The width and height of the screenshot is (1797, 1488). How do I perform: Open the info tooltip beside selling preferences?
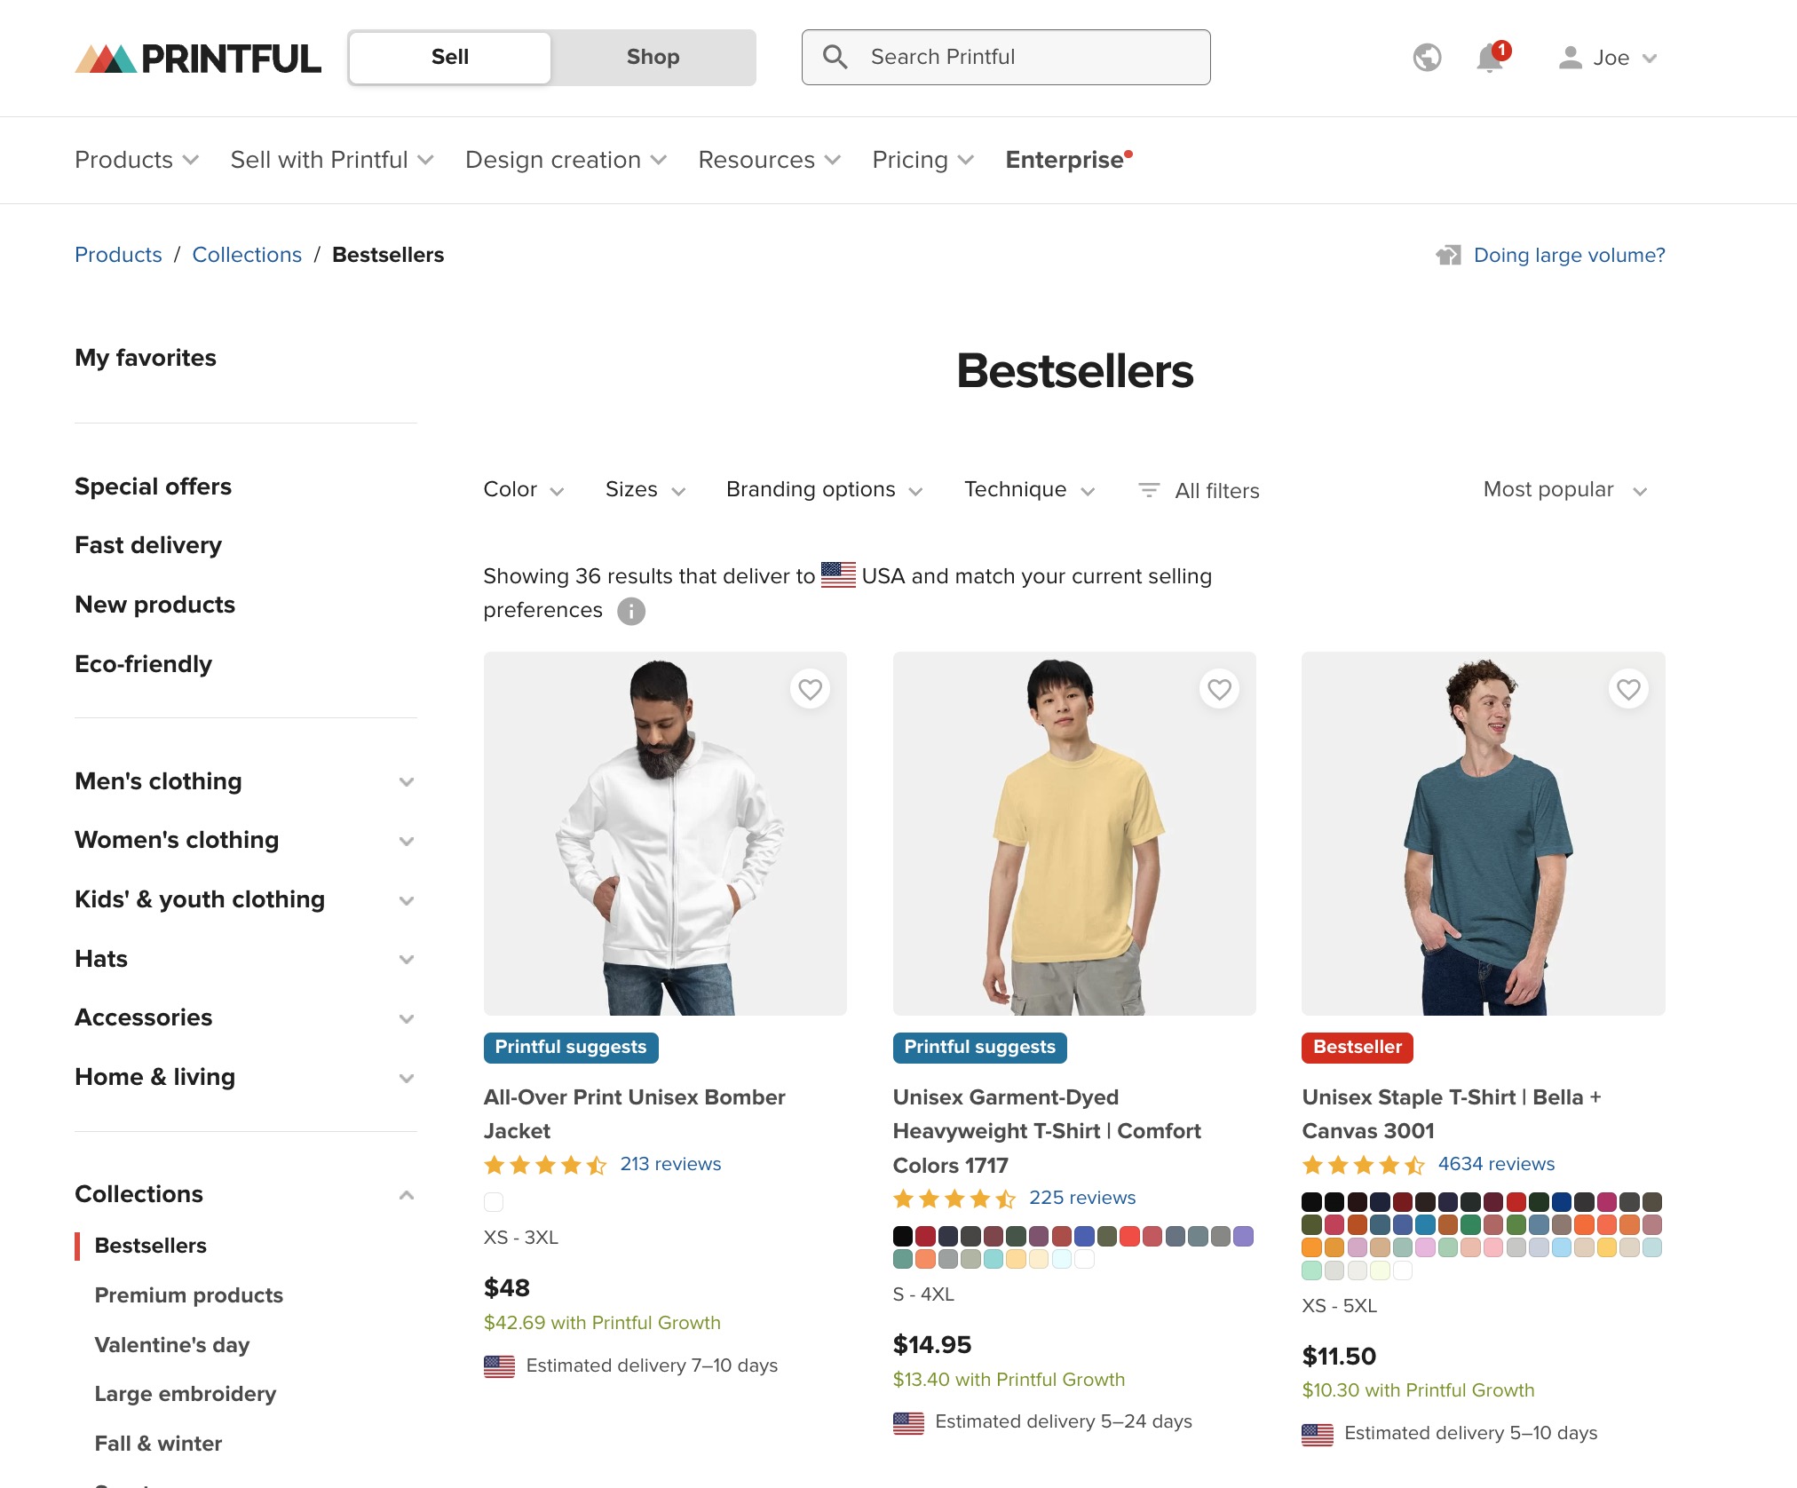(630, 611)
